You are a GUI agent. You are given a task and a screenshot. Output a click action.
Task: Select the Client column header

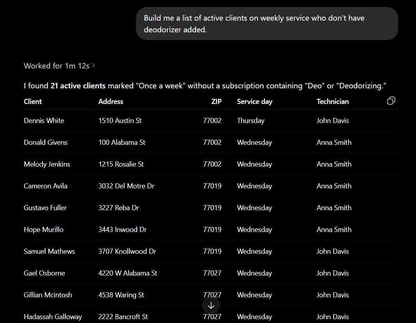pos(33,102)
